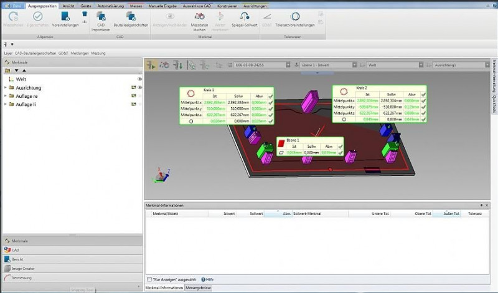Switch to the Messergebnisse bottom tab
This screenshot has width=498, height=293.
[x=198, y=288]
